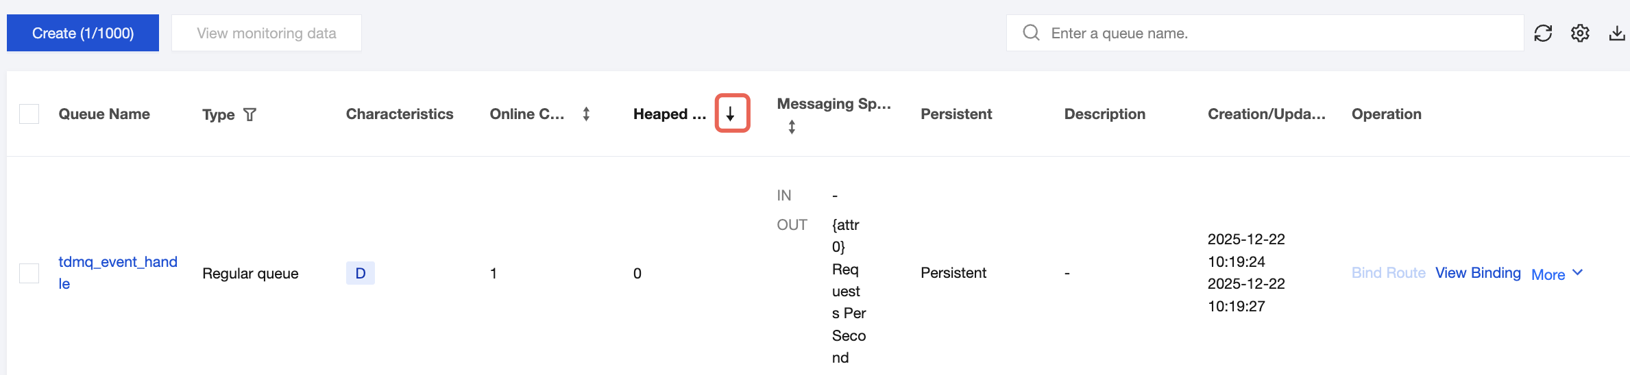Click the D characteristics badge
The image size is (1630, 375).
click(x=360, y=273)
